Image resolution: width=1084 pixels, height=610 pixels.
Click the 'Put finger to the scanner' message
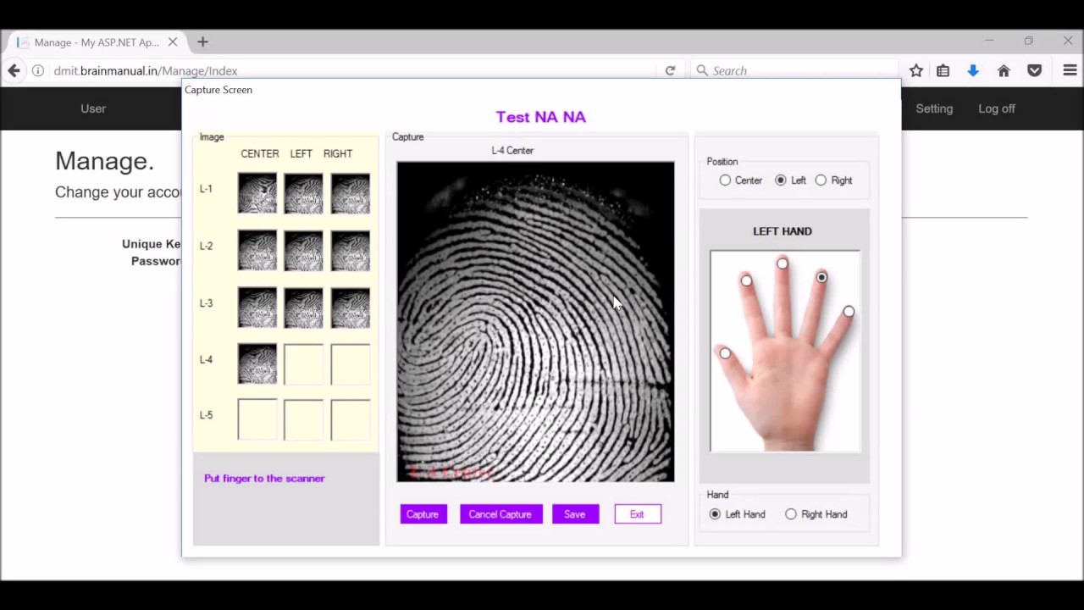coord(264,479)
